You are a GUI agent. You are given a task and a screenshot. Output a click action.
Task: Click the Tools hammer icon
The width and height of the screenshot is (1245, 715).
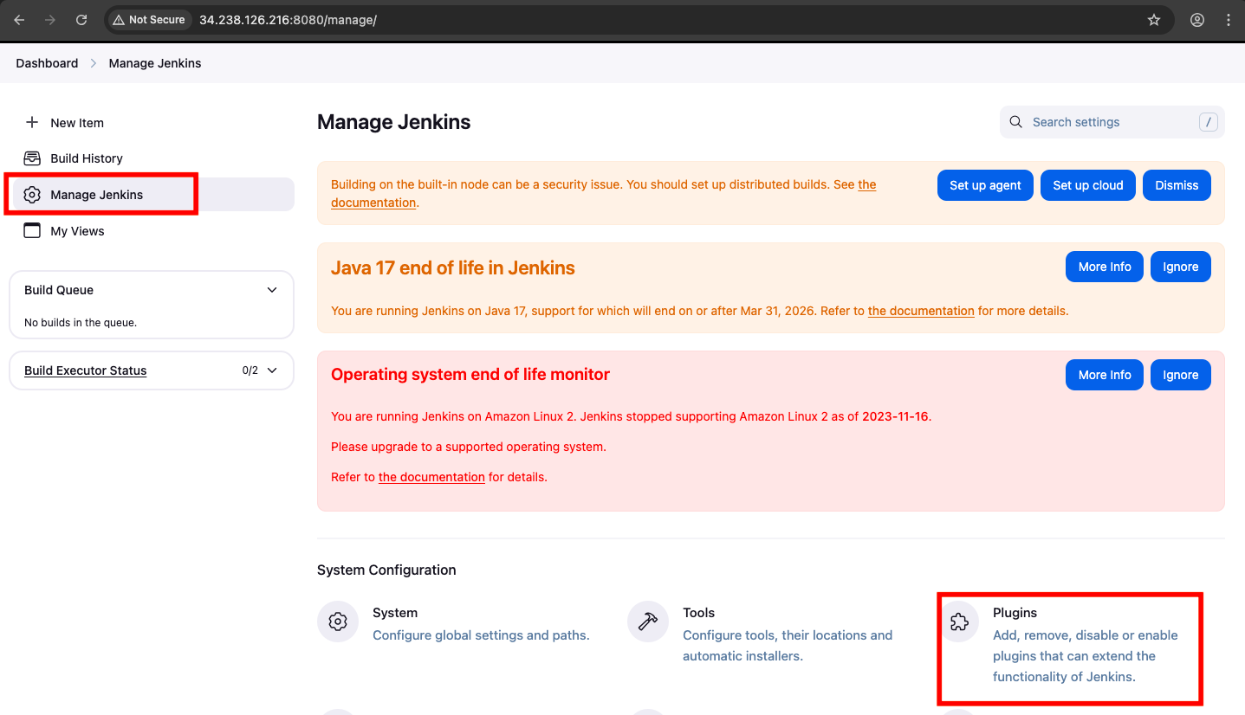tap(648, 622)
